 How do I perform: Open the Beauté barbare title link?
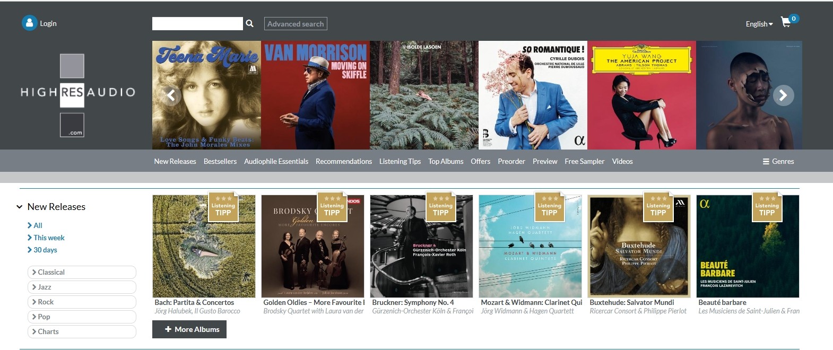pyautogui.click(x=722, y=302)
